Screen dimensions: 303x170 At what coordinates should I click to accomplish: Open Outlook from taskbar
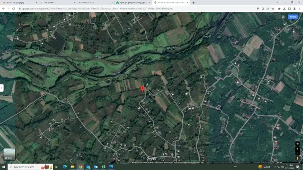coord(96,167)
